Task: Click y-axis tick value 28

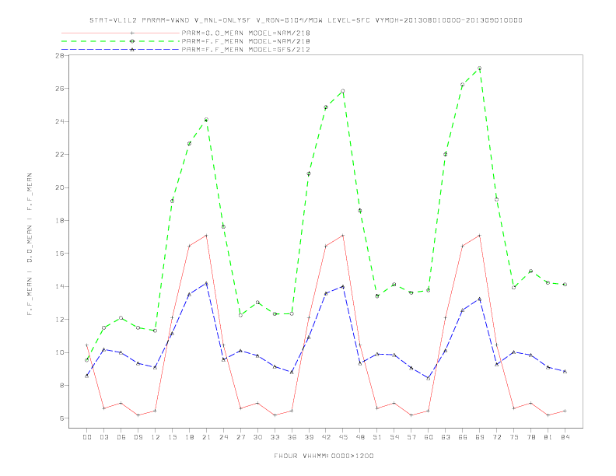Action: (60, 55)
